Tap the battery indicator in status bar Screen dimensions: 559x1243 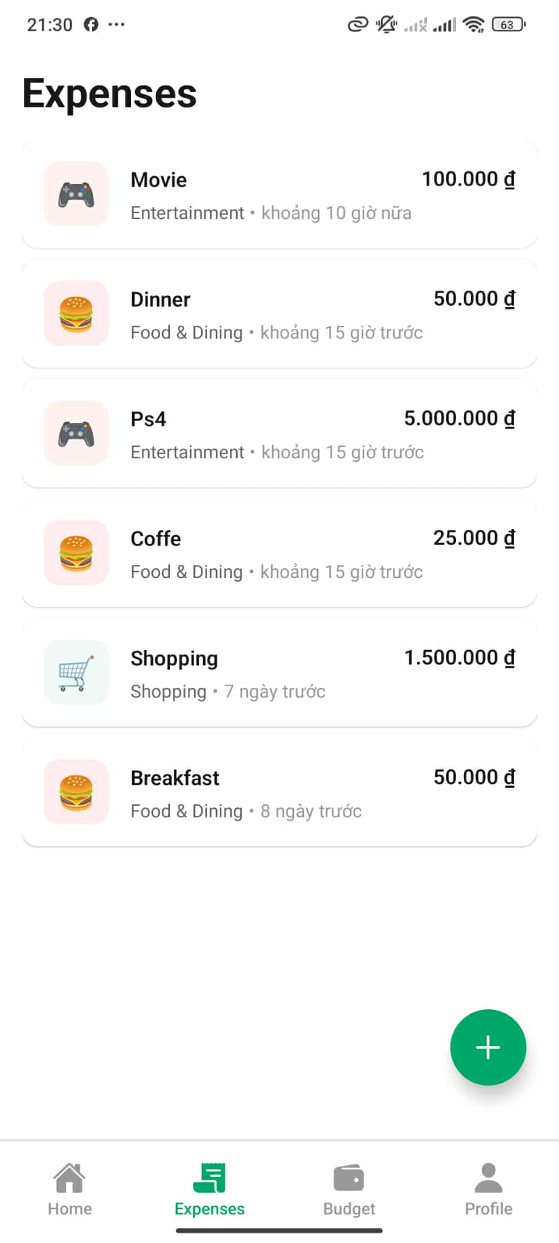[508, 24]
